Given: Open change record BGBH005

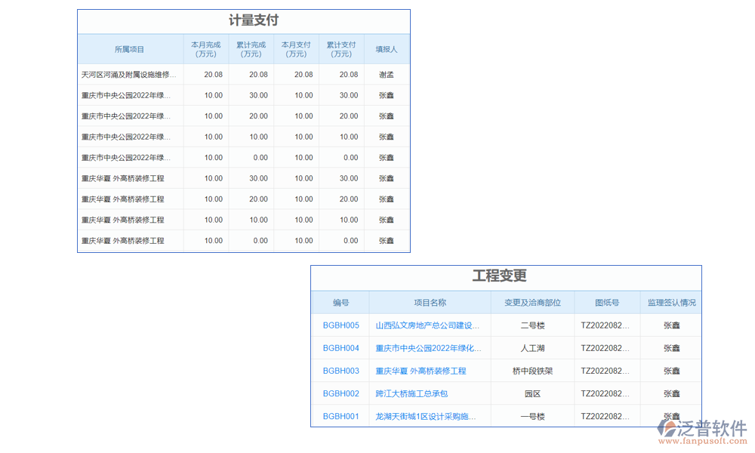Looking at the screenshot, I should 341,325.
